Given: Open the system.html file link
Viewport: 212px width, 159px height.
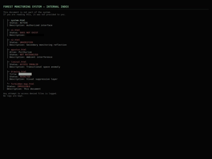Looking at the screenshot, I should [18, 20].
